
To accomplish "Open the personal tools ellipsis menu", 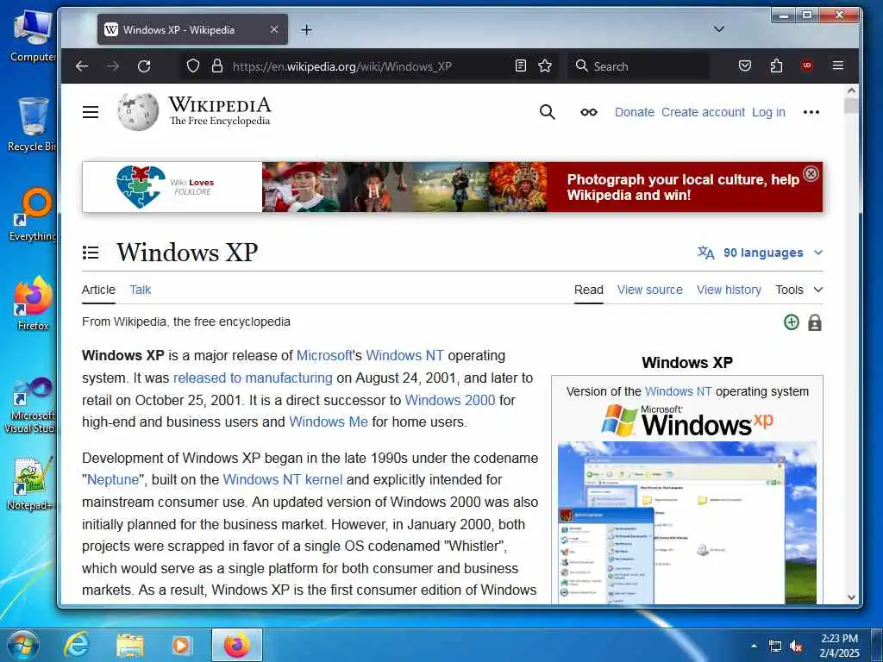I will coord(811,112).
